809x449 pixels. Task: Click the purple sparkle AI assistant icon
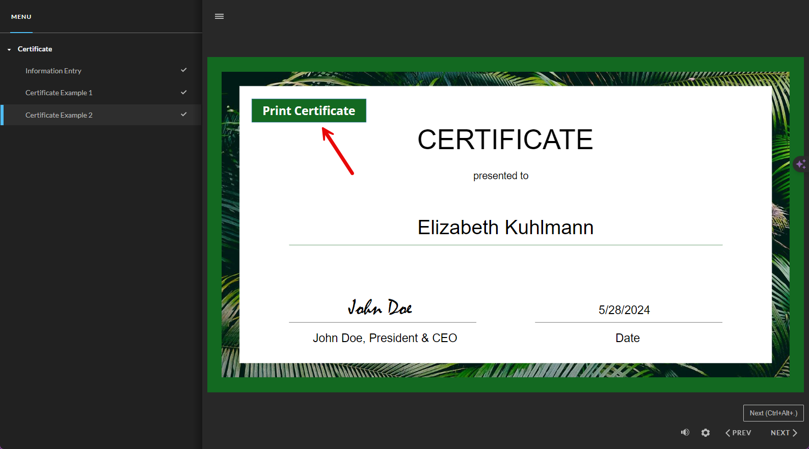coord(801,164)
